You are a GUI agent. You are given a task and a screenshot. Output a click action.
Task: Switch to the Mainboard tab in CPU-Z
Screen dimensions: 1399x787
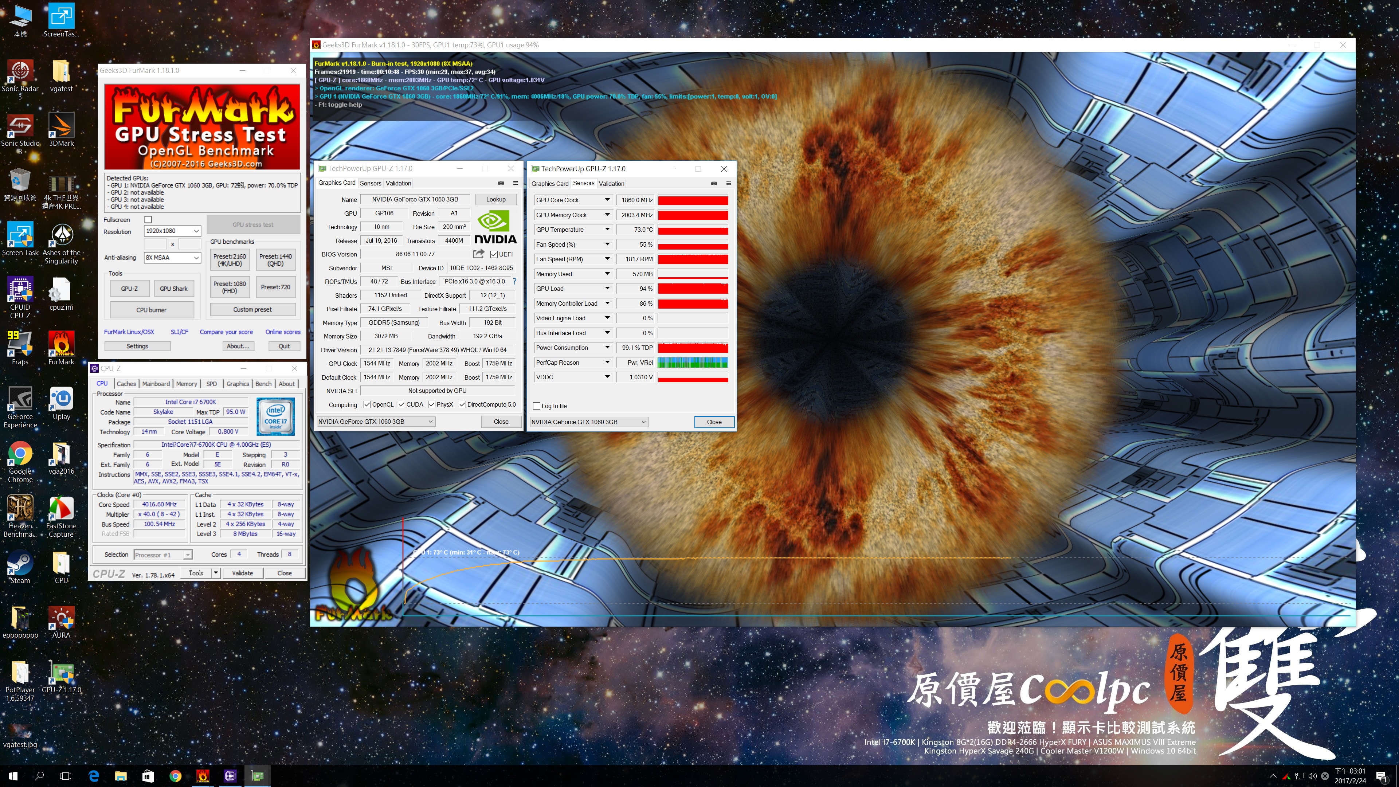tap(156, 383)
